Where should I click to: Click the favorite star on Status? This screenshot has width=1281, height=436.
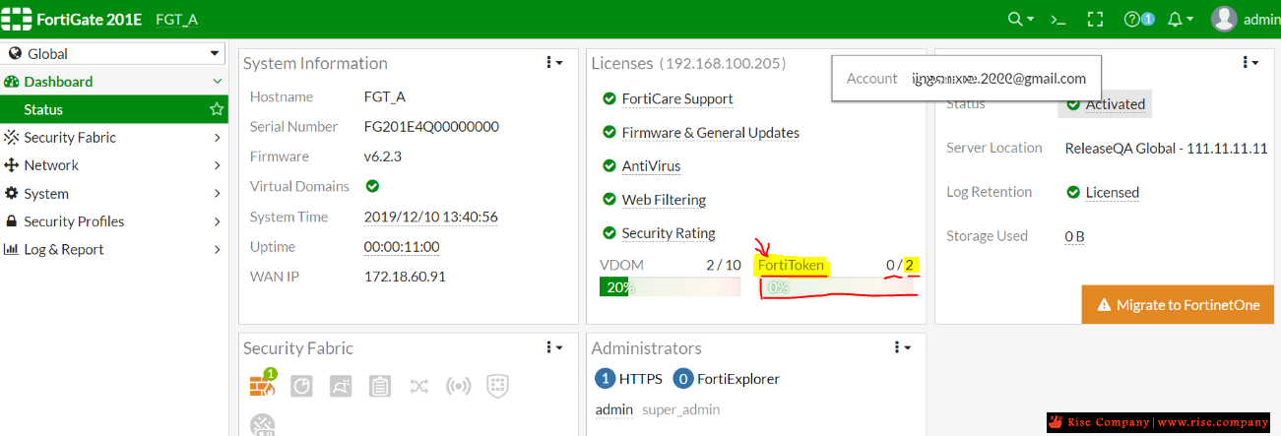point(217,109)
